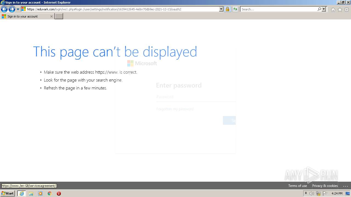
Task: Click inside the Search box
Action: [278, 9]
